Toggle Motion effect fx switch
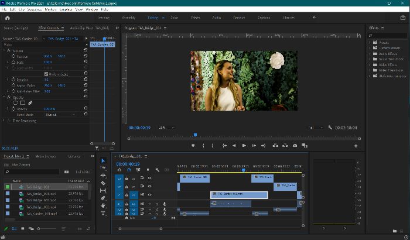410x240 pixels. coord(9,50)
